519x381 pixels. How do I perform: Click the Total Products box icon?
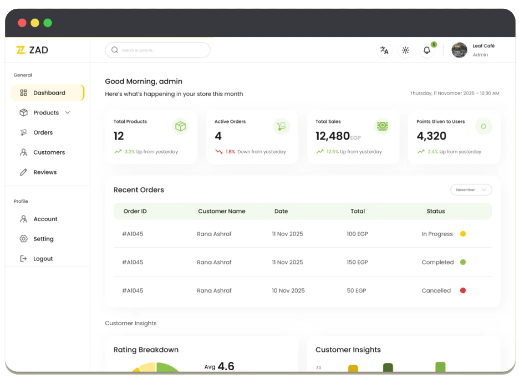click(181, 126)
